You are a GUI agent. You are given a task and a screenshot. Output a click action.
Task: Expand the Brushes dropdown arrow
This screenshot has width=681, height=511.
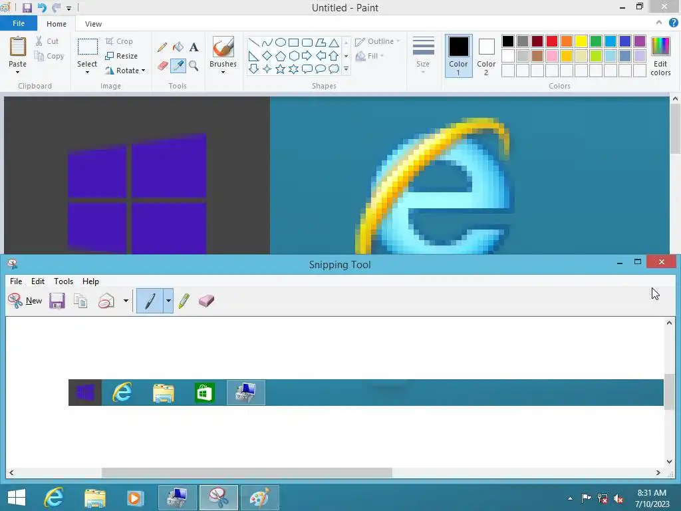(x=223, y=72)
